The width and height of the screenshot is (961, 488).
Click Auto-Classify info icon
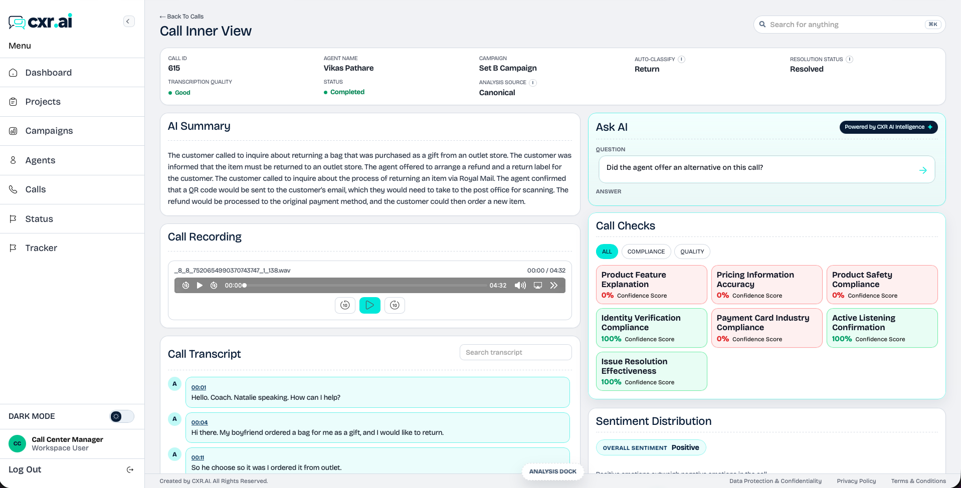[x=682, y=59]
